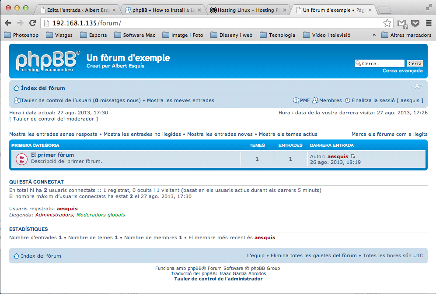The width and height of the screenshot is (436, 294).
Task: Click the home icon in the footer bar
Action: tap(17, 256)
